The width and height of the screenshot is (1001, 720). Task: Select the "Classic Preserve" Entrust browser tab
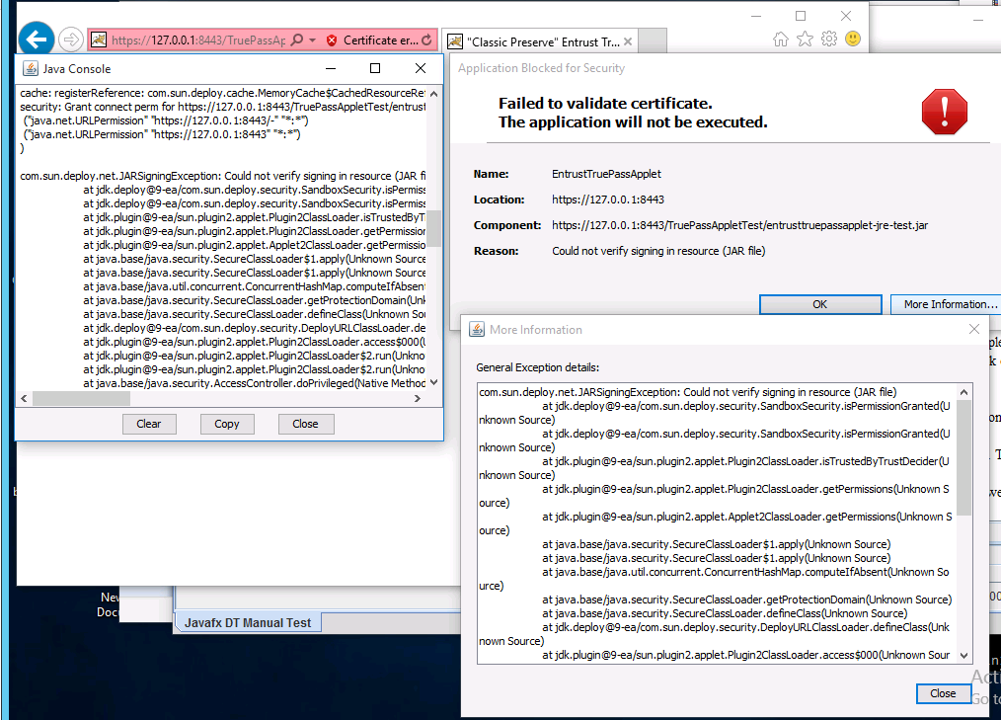[533, 41]
